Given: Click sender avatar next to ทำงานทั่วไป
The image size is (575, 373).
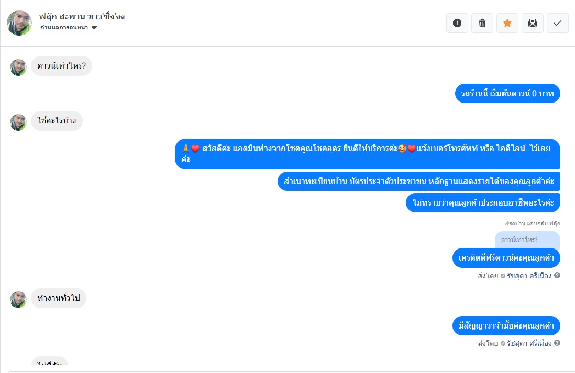Looking at the screenshot, I should click(18, 299).
